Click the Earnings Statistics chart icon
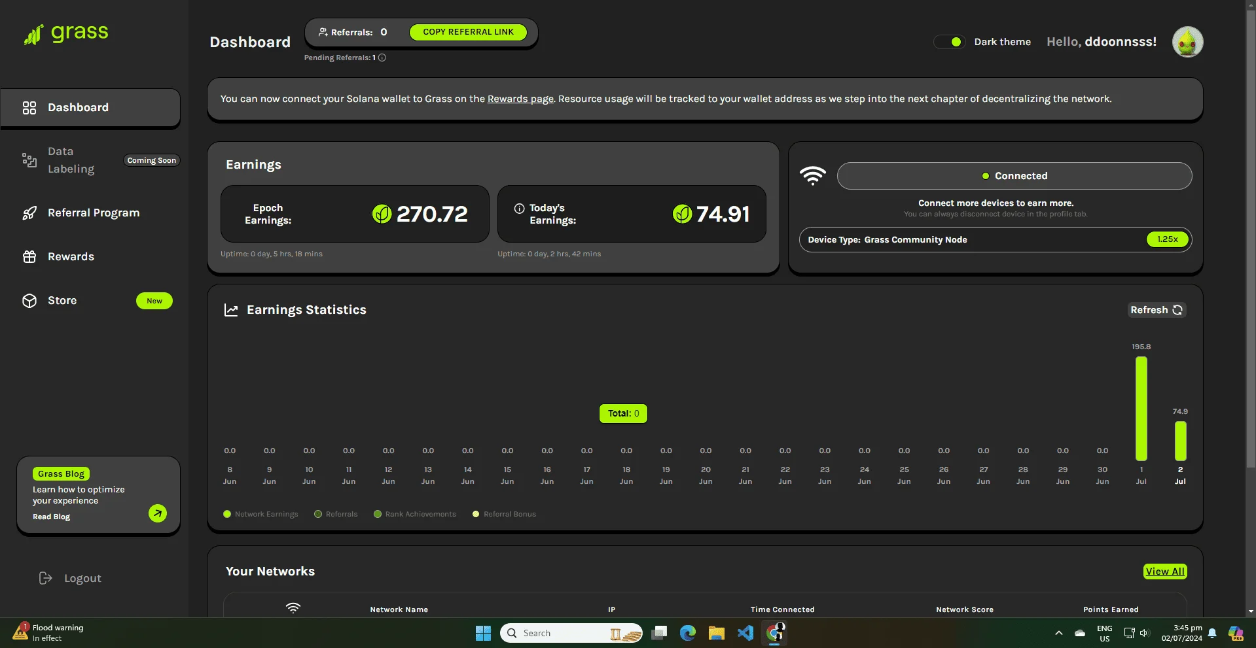 (231, 310)
